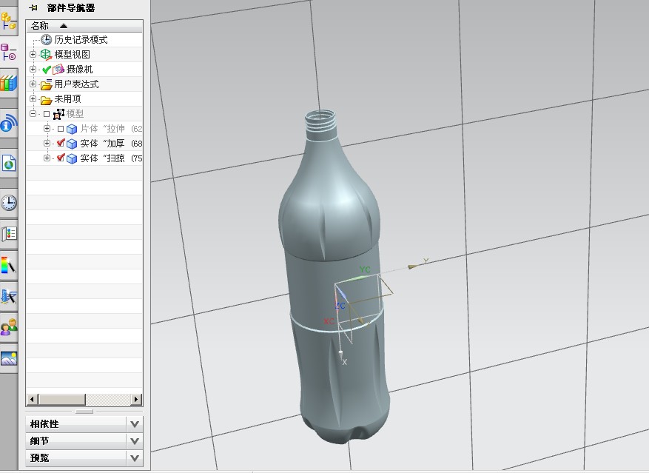Screen dimensions: 649x473
Task: Click the horizontal scrollbar thumb
Action: (61, 400)
